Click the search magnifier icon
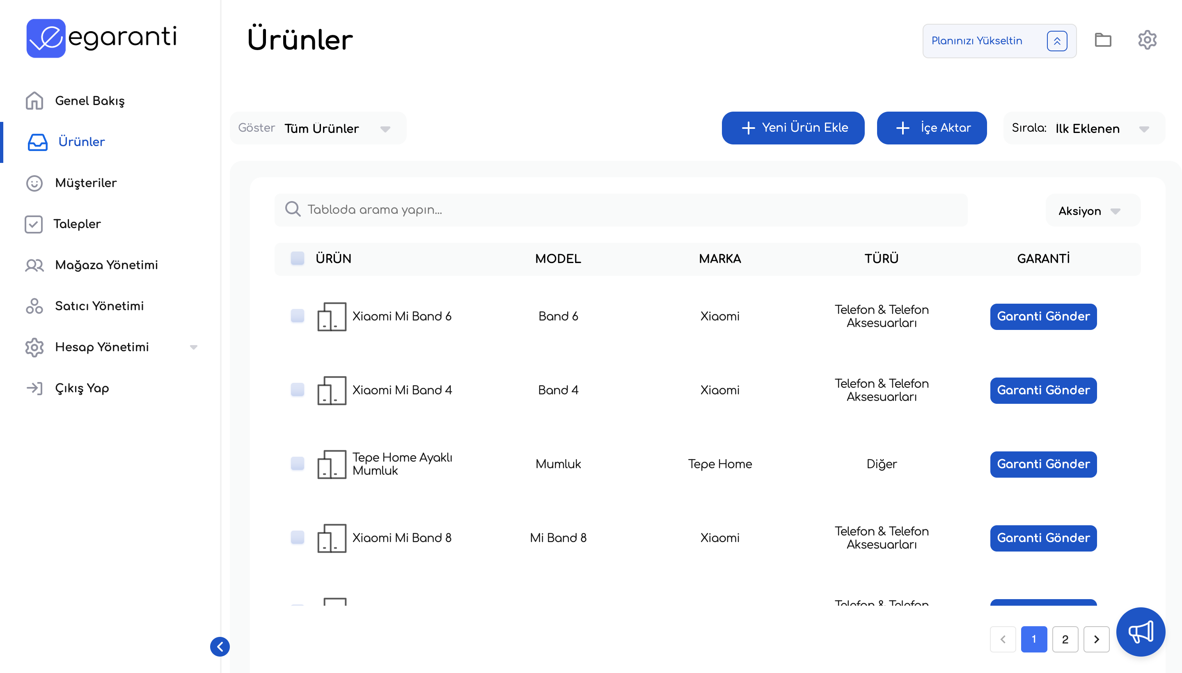This screenshot has height=673, width=1182. (x=293, y=209)
